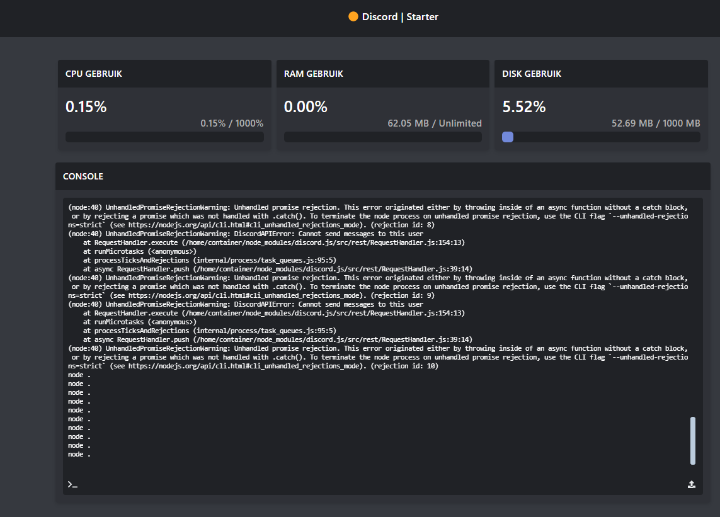Click the CPU GEBRUIK card header
The width and height of the screenshot is (720, 517).
(94, 74)
